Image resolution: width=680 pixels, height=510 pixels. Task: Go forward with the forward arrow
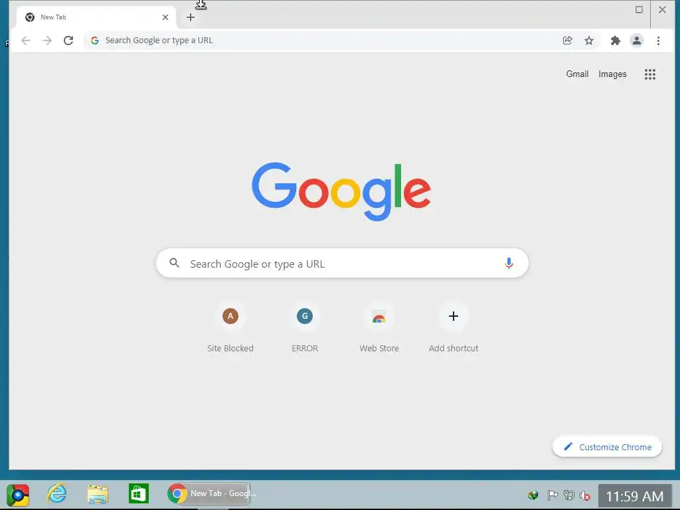[x=47, y=41]
